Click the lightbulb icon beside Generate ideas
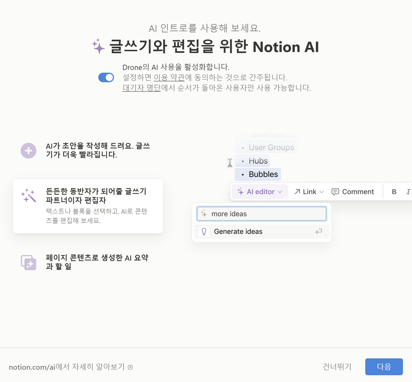 click(x=204, y=231)
